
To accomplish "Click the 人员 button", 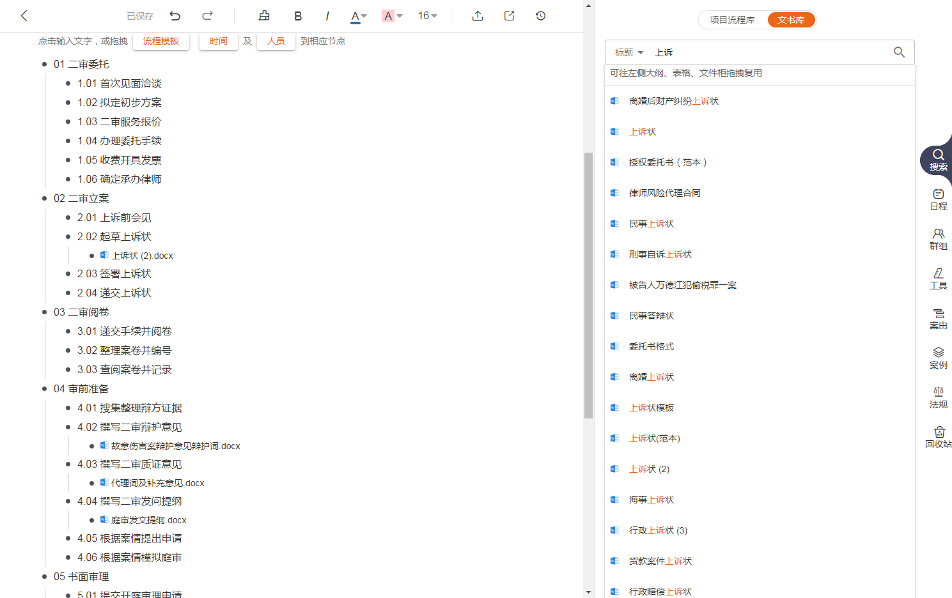I will tap(276, 41).
